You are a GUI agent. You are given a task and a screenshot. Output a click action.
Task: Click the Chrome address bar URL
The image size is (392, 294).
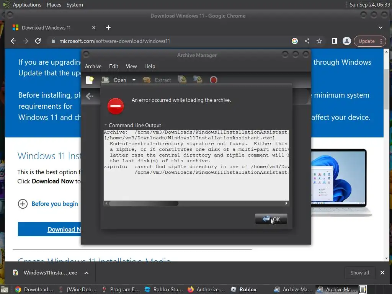114,41
